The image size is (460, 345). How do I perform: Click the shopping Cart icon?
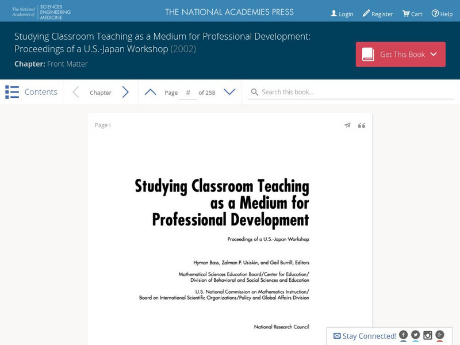pyautogui.click(x=406, y=13)
